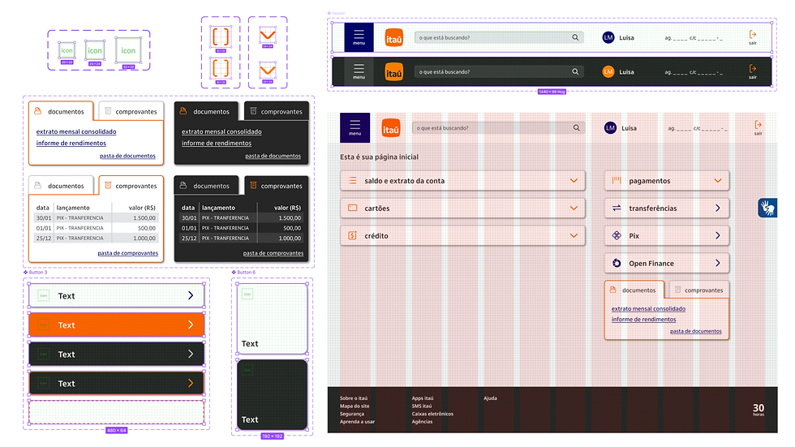Image resolution: width=795 pixels, height=447 pixels.
Task: Click the large dark square Text button
Action: coord(273,395)
